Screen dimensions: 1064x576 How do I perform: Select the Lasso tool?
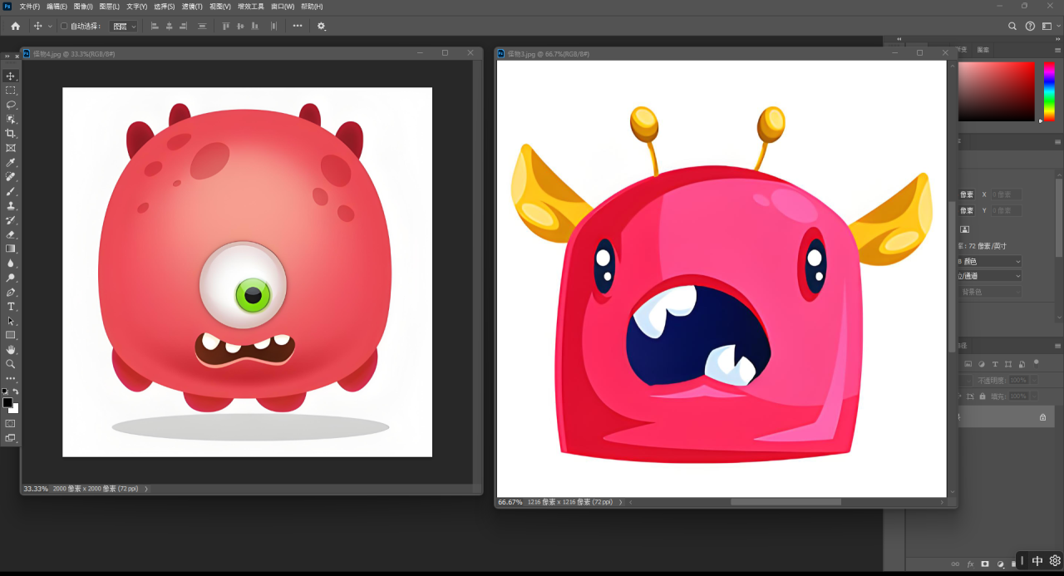pyautogui.click(x=11, y=105)
